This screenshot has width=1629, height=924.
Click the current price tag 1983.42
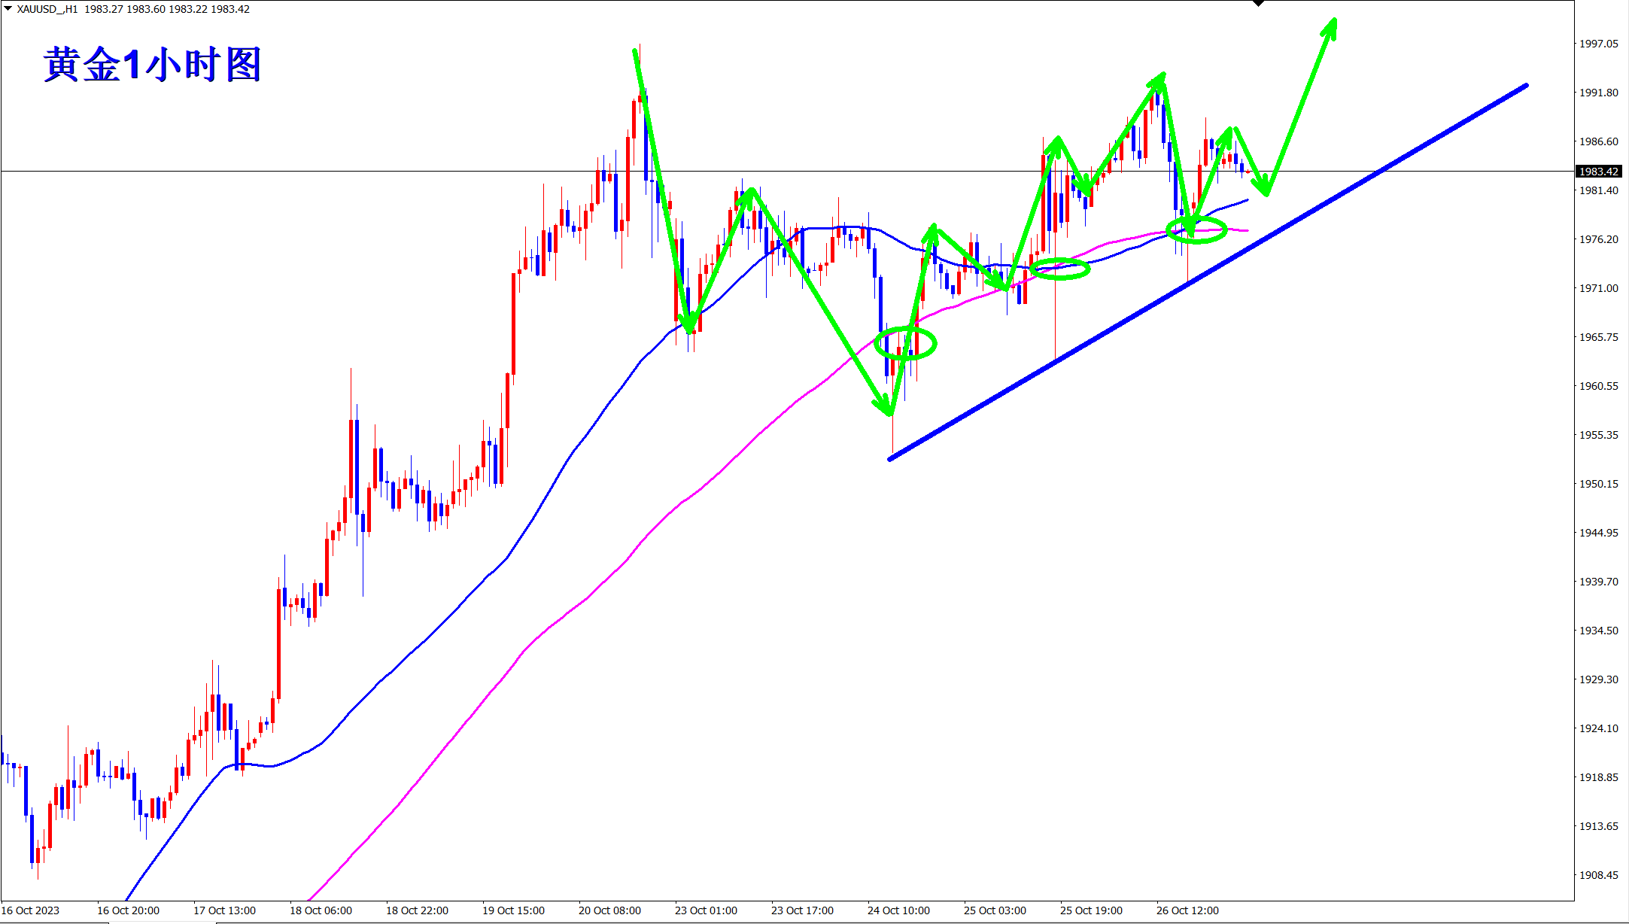point(1598,172)
